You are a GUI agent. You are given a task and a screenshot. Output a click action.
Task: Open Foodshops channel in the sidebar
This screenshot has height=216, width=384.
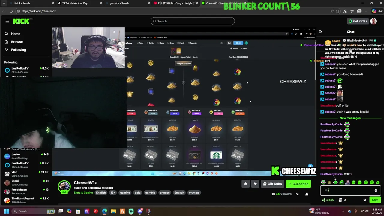pos(26,191)
